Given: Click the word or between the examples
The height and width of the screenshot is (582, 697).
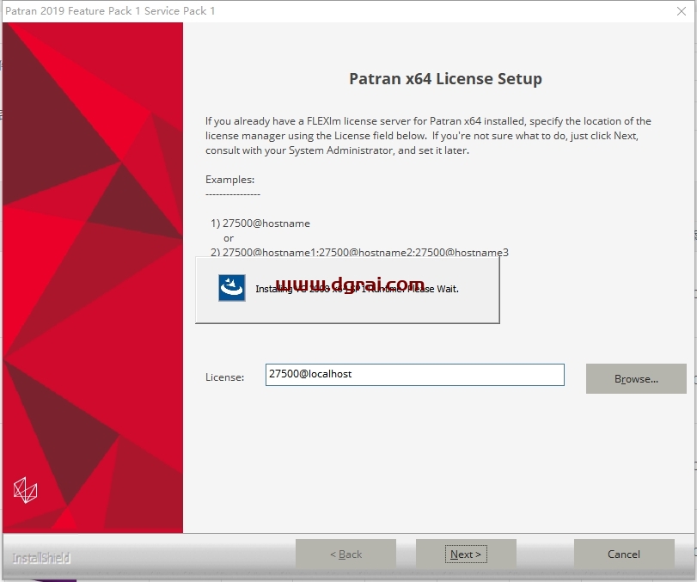Looking at the screenshot, I should 229,238.
